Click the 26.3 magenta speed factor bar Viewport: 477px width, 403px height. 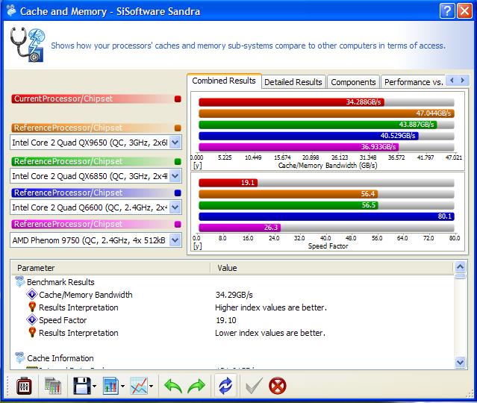tap(240, 228)
